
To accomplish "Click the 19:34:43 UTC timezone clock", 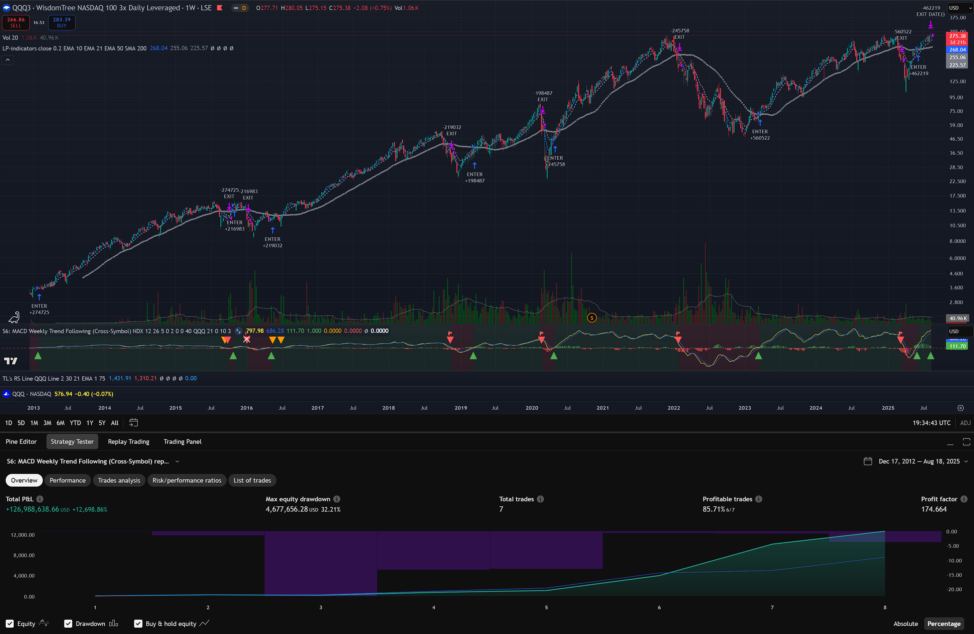I will (x=931, y=422).
